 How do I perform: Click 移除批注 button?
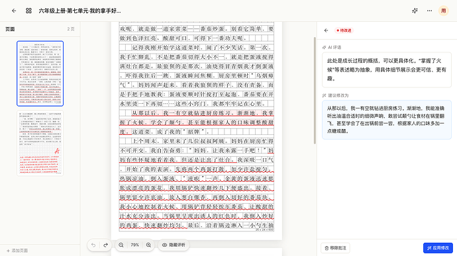pos(335,248)
